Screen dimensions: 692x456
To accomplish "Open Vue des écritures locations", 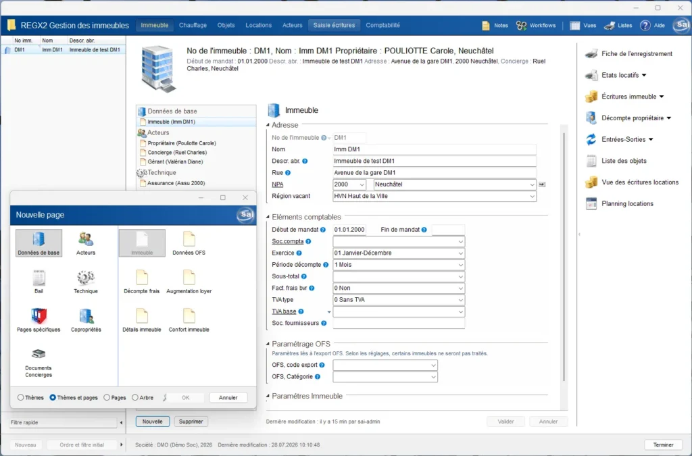I will 632,182.
